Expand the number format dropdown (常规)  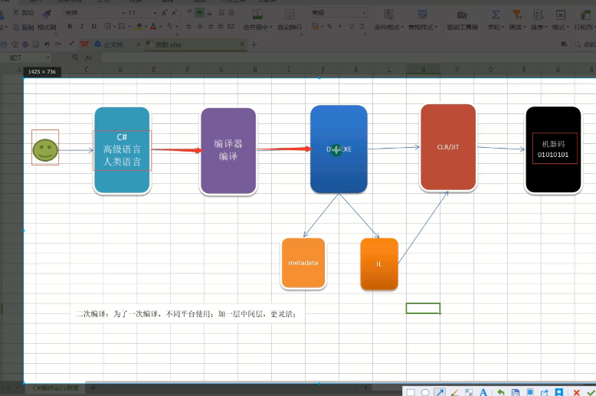point(363,13)
